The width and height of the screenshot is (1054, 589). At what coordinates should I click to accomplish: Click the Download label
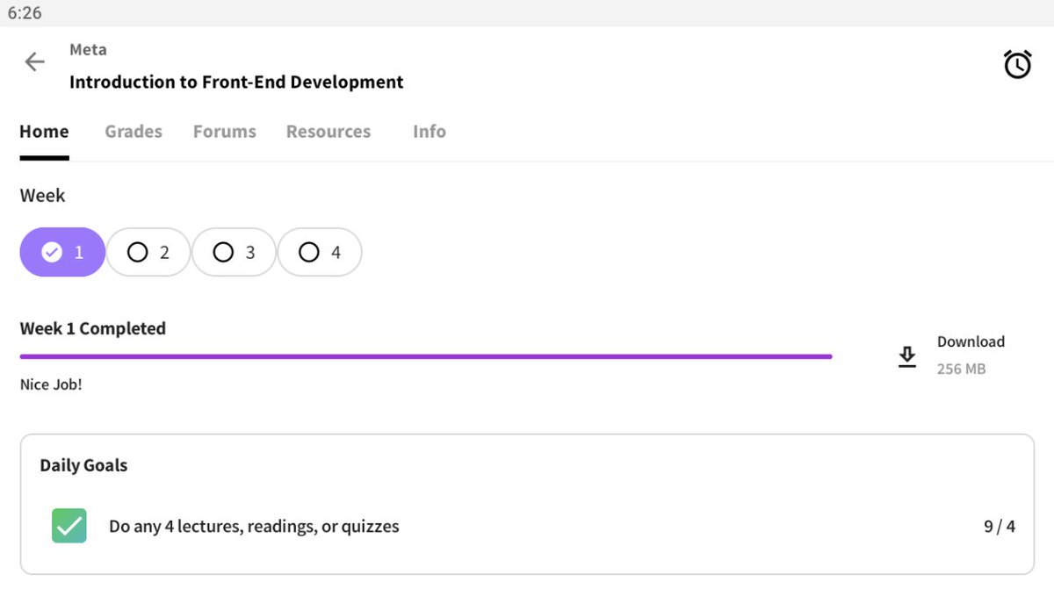[971, 341]
